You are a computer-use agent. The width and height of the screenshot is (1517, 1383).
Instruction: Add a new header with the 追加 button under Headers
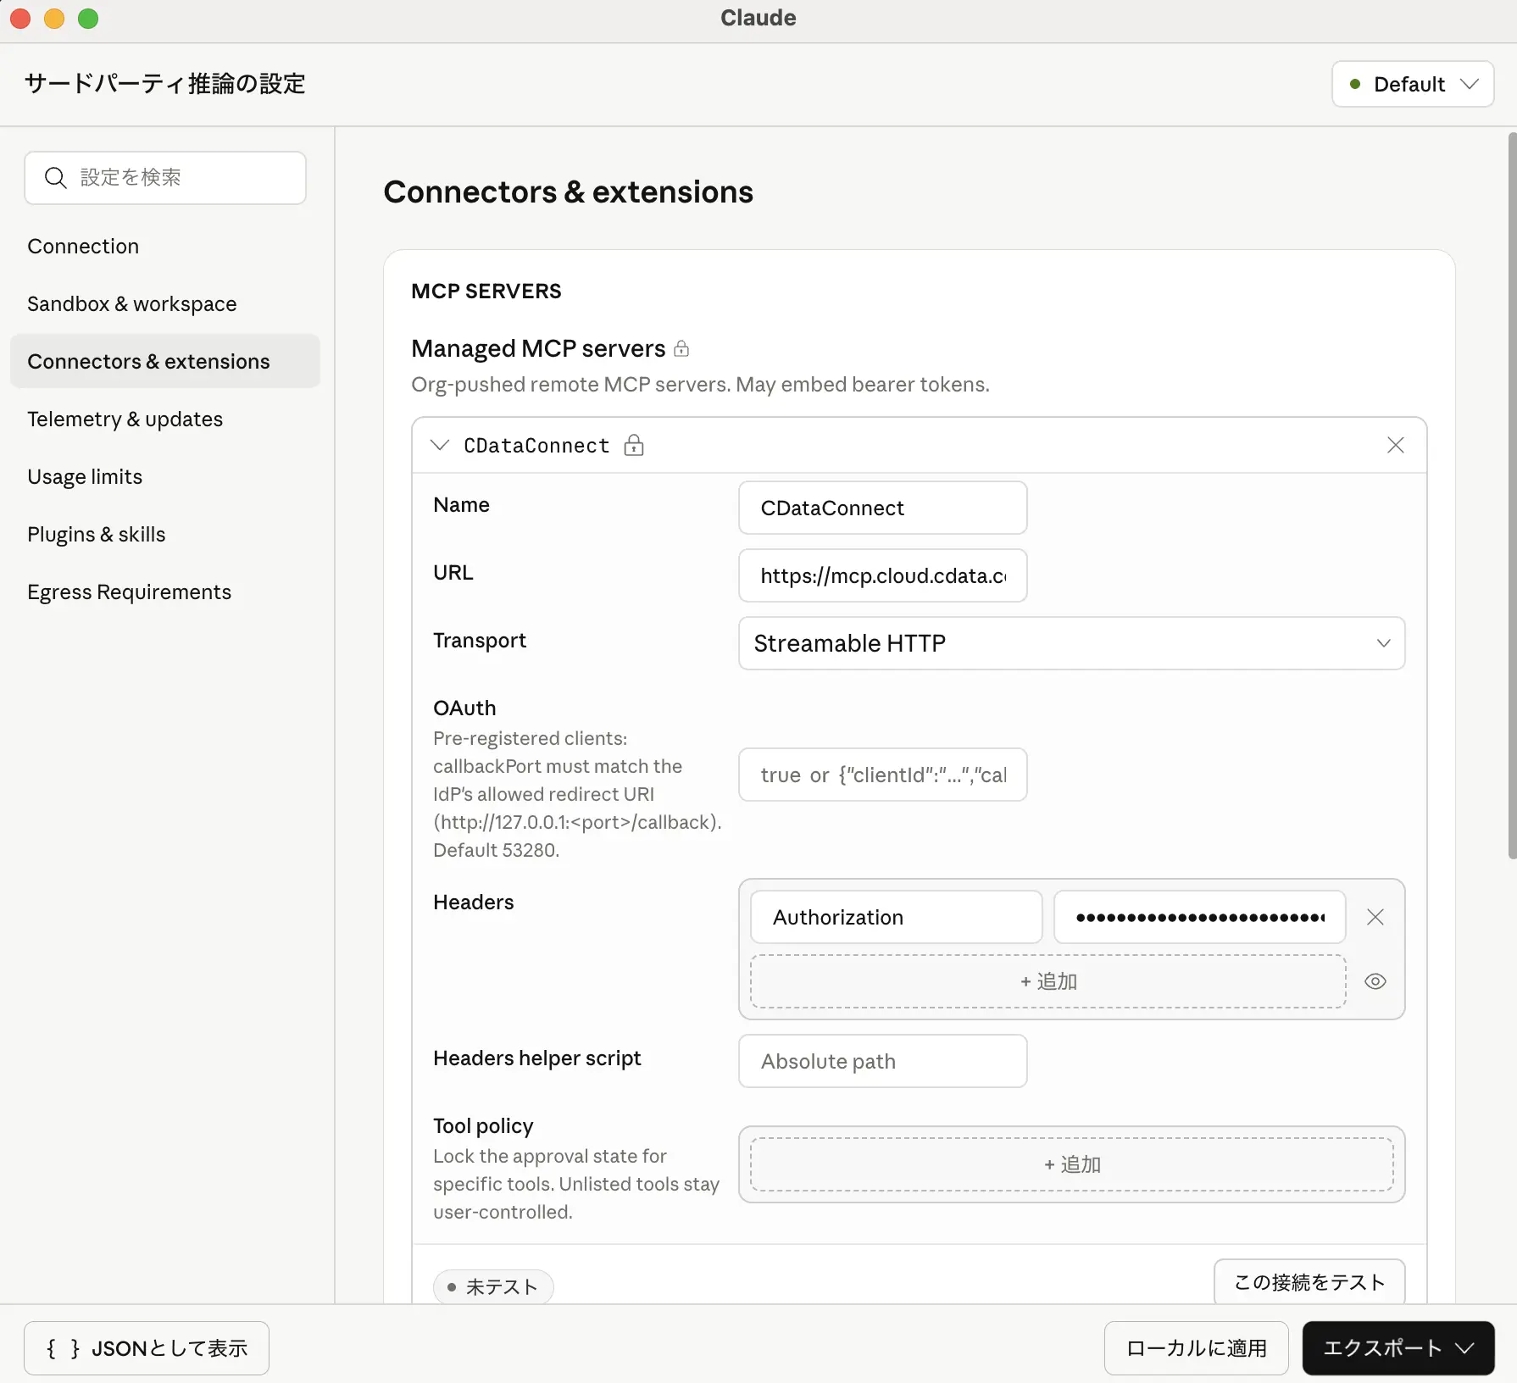click(x=1048, y=981)
